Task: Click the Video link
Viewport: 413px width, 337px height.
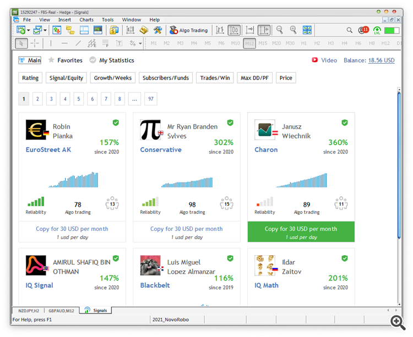Action: [x=324, y=60]
